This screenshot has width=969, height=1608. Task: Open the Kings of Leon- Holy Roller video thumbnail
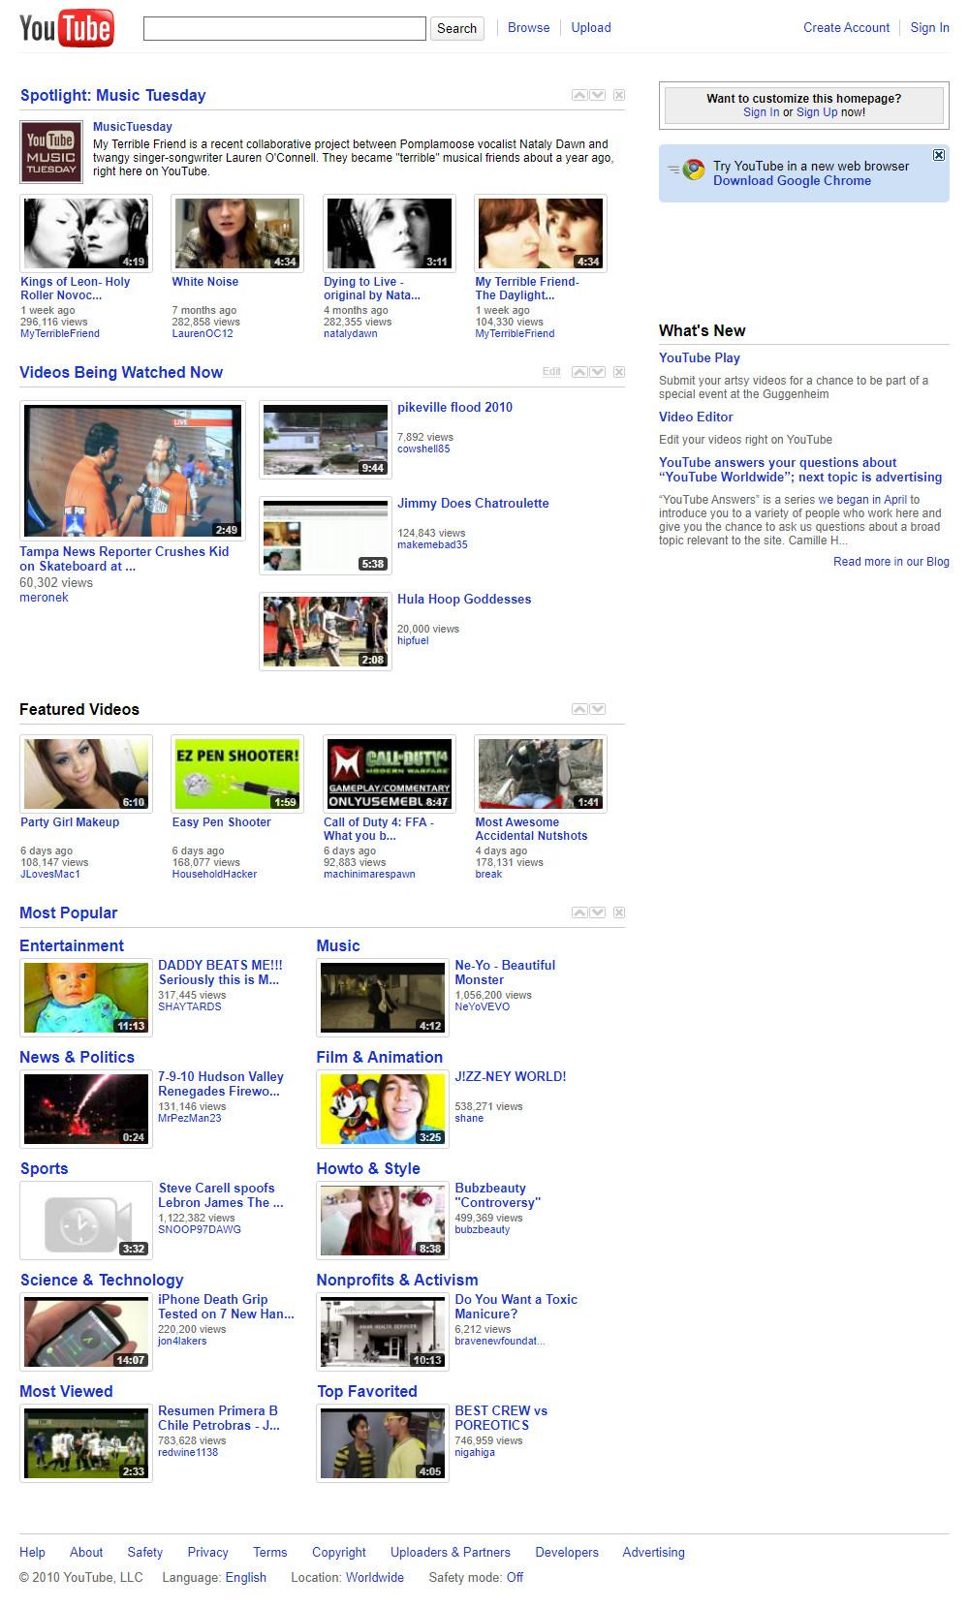(x=86, y=233)
